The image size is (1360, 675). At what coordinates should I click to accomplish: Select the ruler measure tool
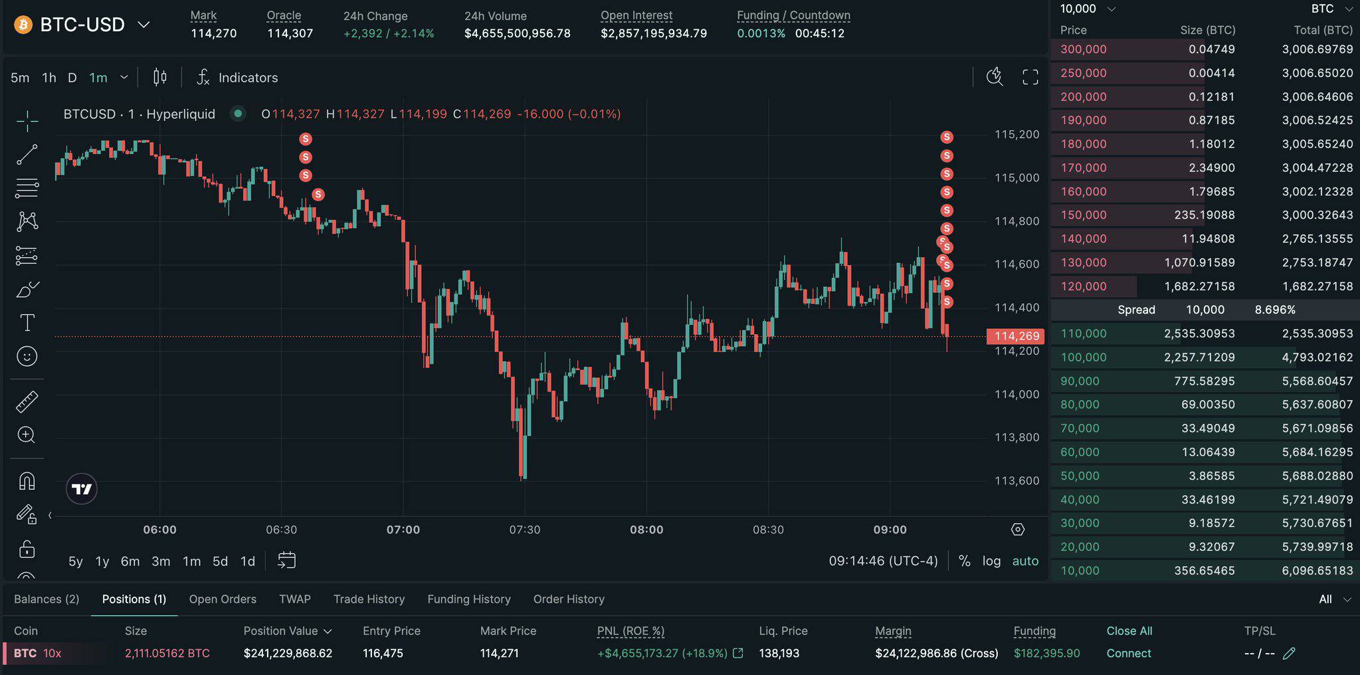tap(27, 402)
